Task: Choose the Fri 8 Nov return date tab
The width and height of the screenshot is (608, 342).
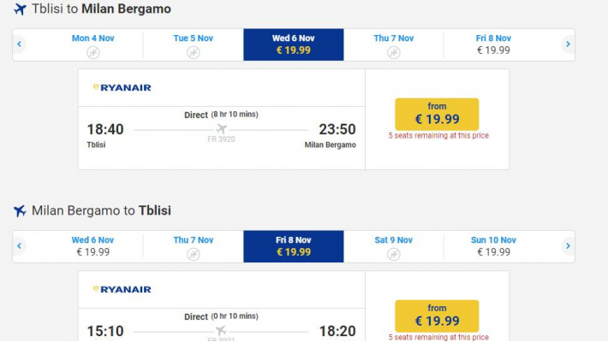Action: 293,246
